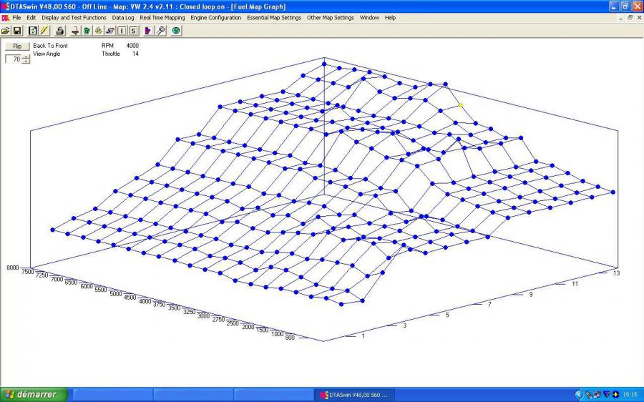Viewport: 644px width, 402px height.
Task: Open the Real Time Mapping menu
Action: pos(162,17)
